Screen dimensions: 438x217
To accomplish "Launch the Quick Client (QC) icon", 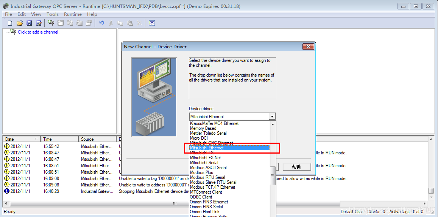I will [x=152, y=23].
